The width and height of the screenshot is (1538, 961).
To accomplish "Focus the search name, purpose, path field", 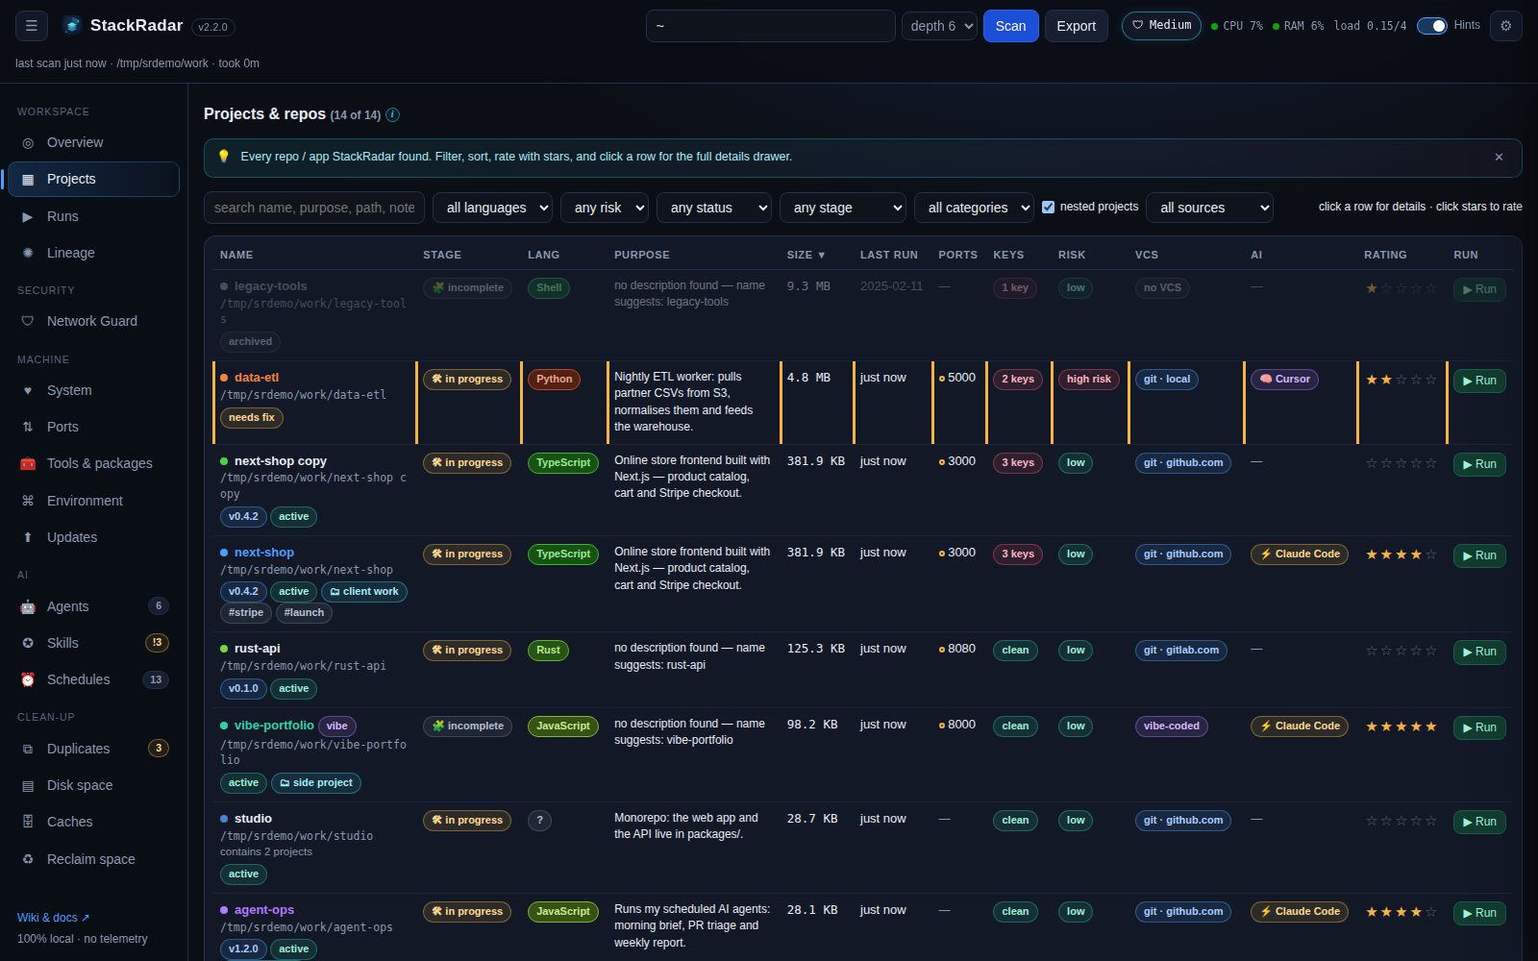I will [x=314, y=208].
